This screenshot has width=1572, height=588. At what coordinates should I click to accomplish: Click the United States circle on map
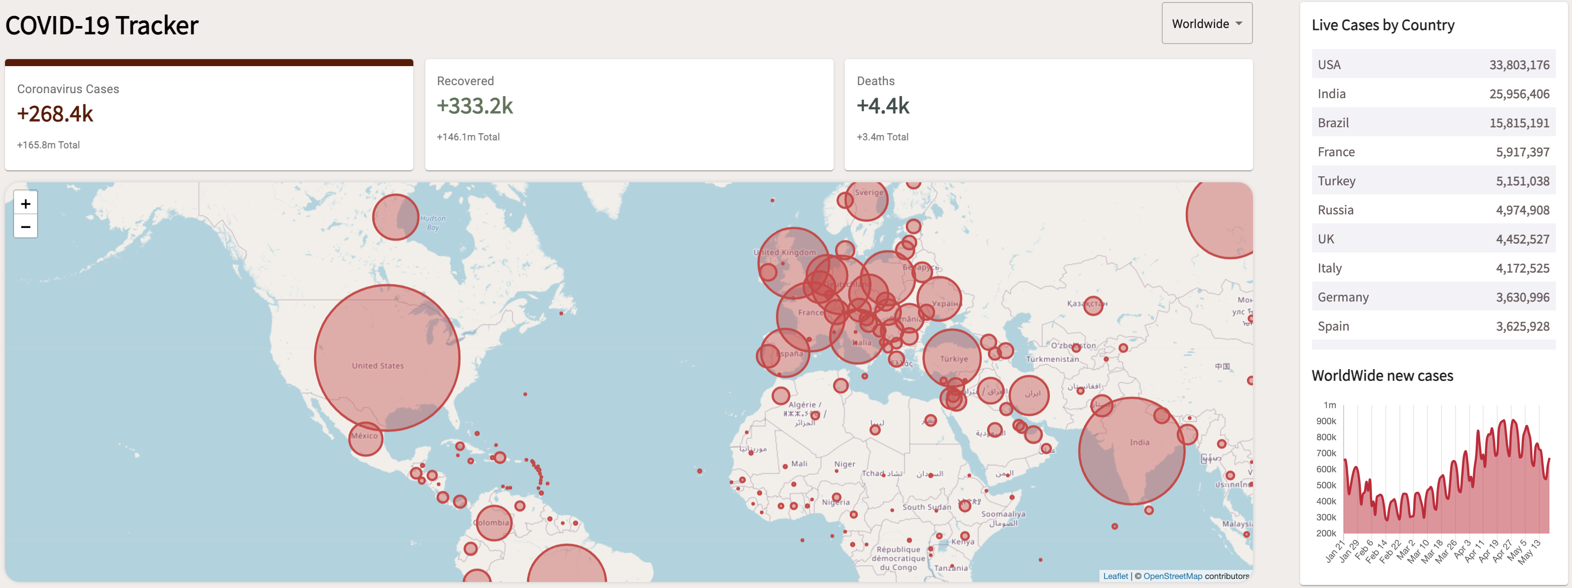point(387,358)
